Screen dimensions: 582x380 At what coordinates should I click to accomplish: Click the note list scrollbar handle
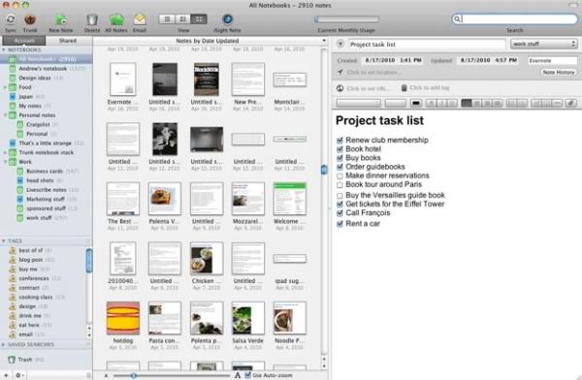click(x=324, y=170)
